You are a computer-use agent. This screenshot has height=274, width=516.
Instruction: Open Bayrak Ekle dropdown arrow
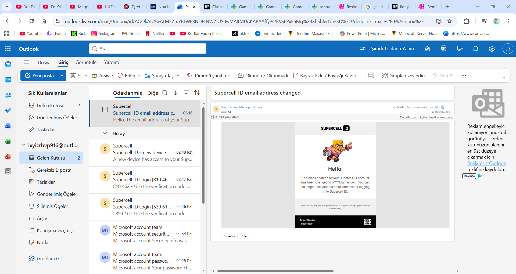(360, 75)
